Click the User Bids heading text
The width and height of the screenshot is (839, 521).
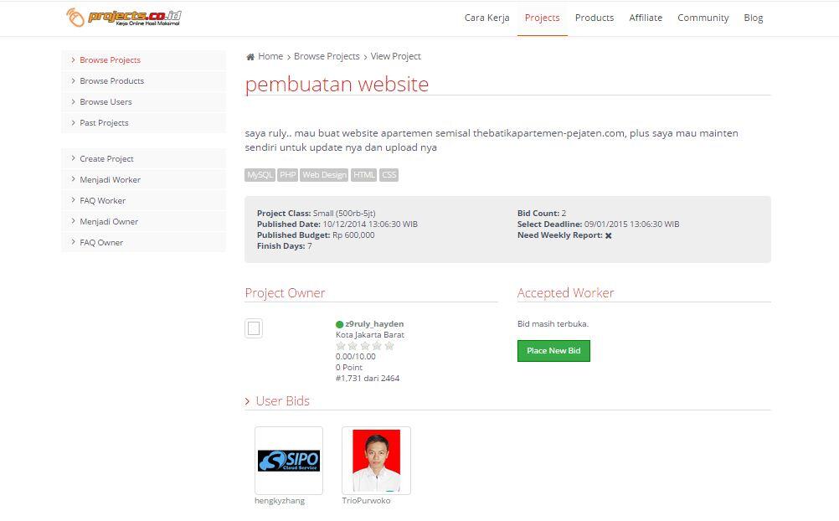pos(282,401)
